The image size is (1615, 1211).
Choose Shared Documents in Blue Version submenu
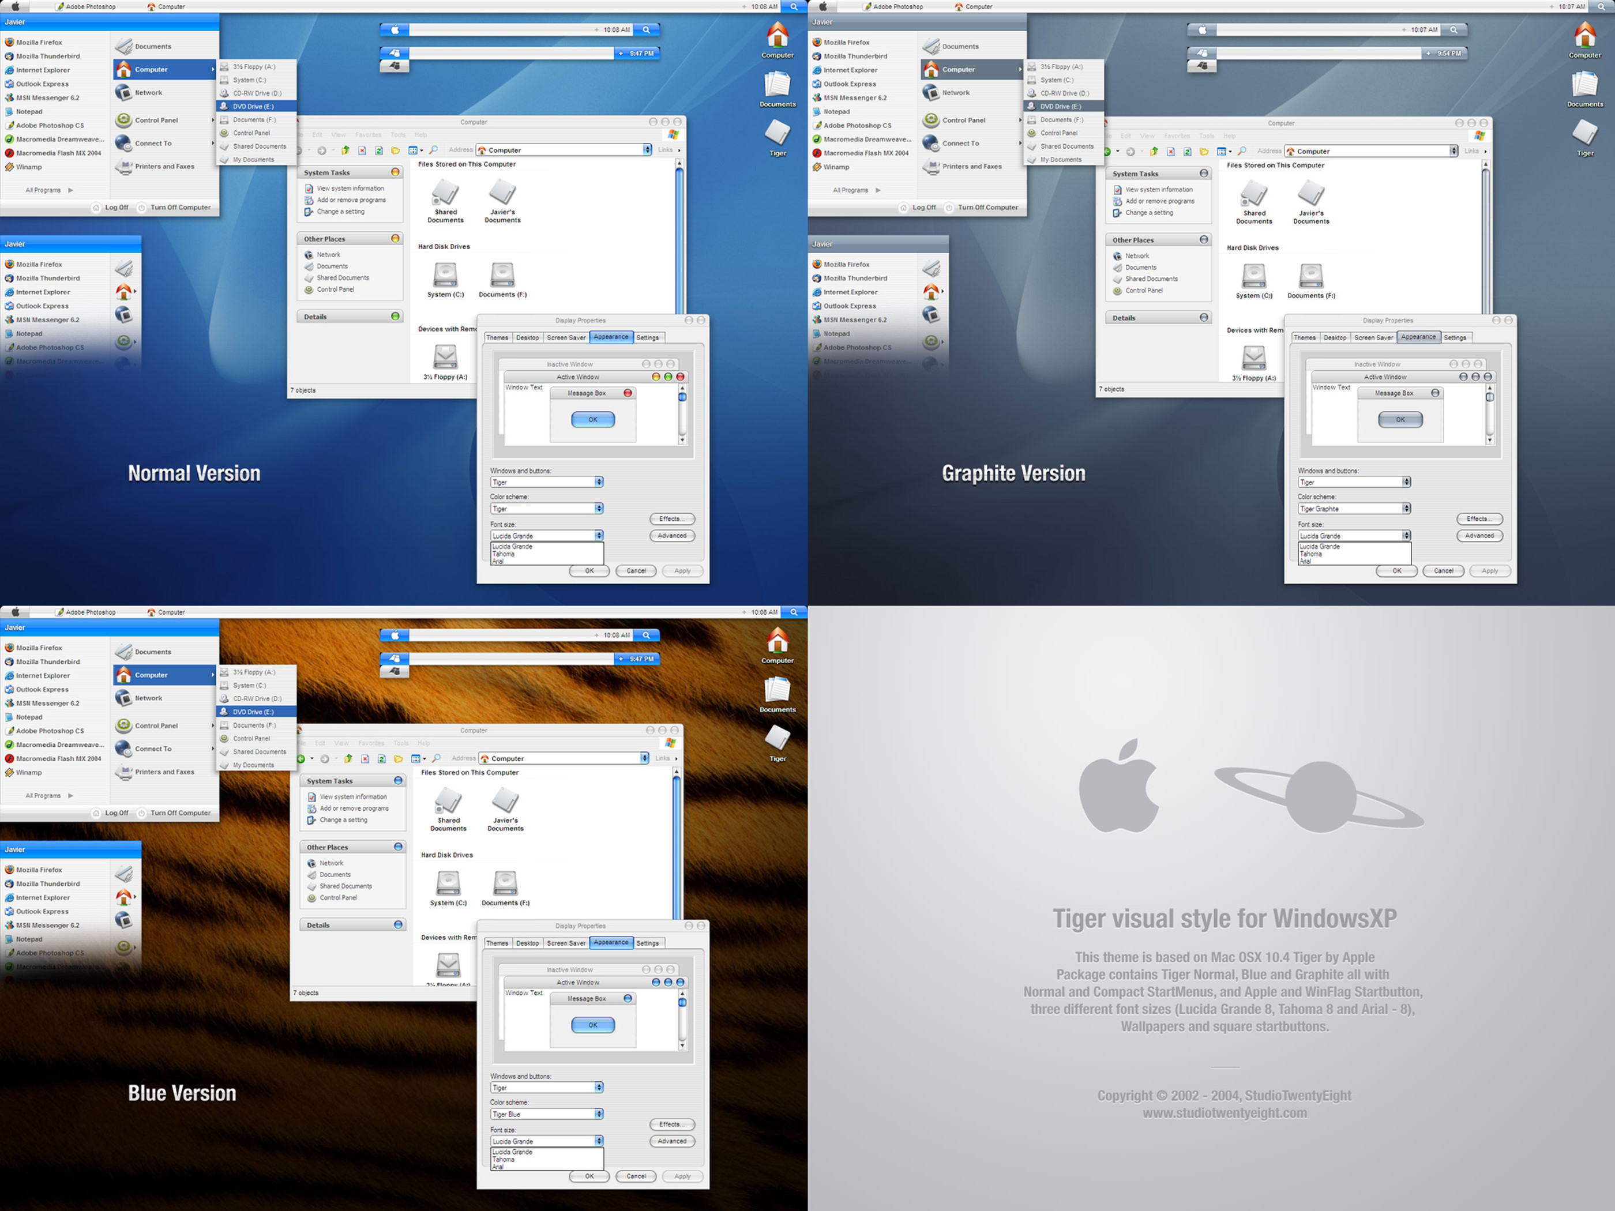point(257,752)
